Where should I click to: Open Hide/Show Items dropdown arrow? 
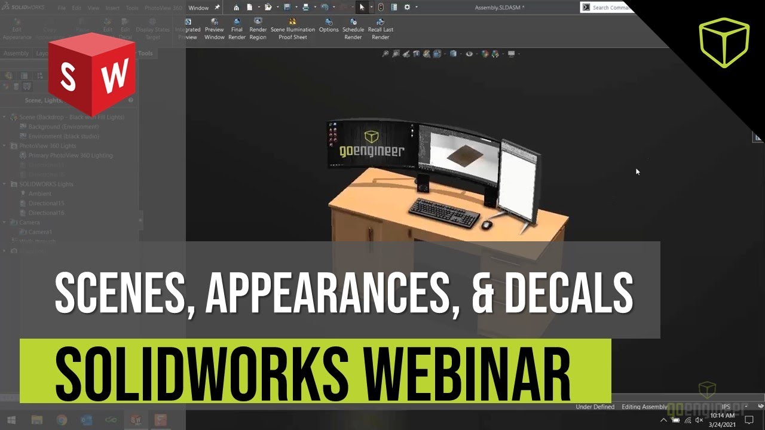pos(477,53)
